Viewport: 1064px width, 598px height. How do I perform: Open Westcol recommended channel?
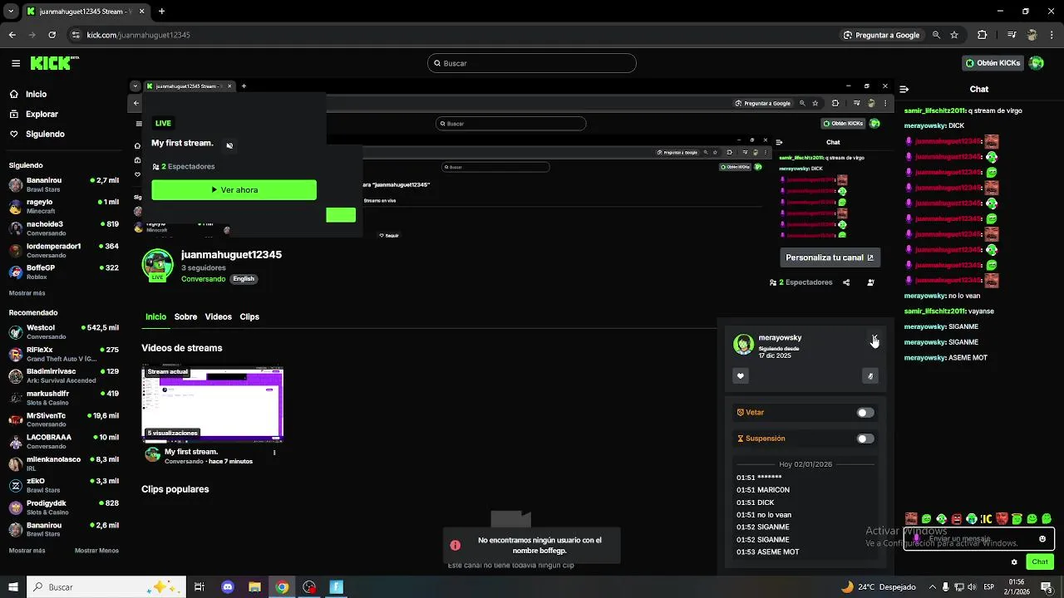pyautogui.click(x=64, y=332)
